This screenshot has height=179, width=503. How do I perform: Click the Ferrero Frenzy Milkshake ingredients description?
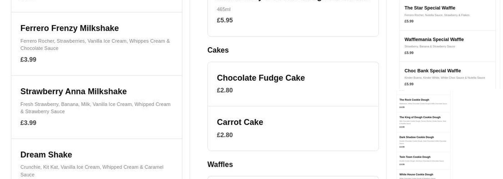pos(95,45)
